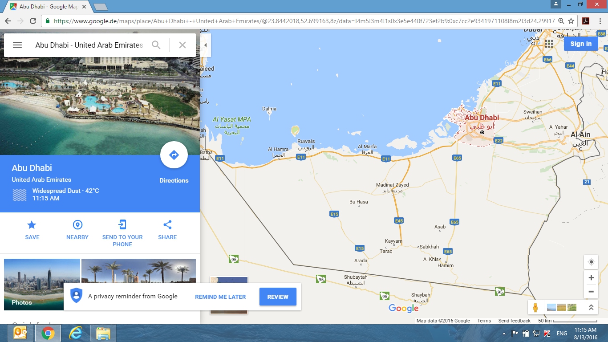Image resolution: width=608 pixels, height=342 pixels.
Task: Open a new Chrome tab
Action: [x=100, y=7]
